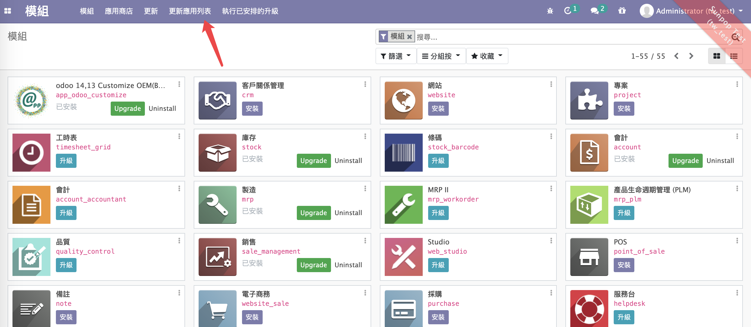751x327 pixels.
Task: Click the CRM handshake module icon
Action: pos(217,100)
